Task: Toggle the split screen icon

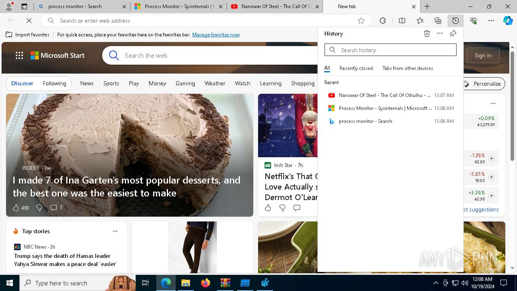Action: coord(402,21)
